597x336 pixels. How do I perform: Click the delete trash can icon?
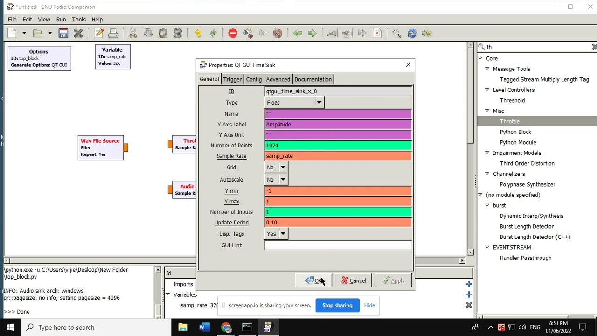[x=178, y=33]
